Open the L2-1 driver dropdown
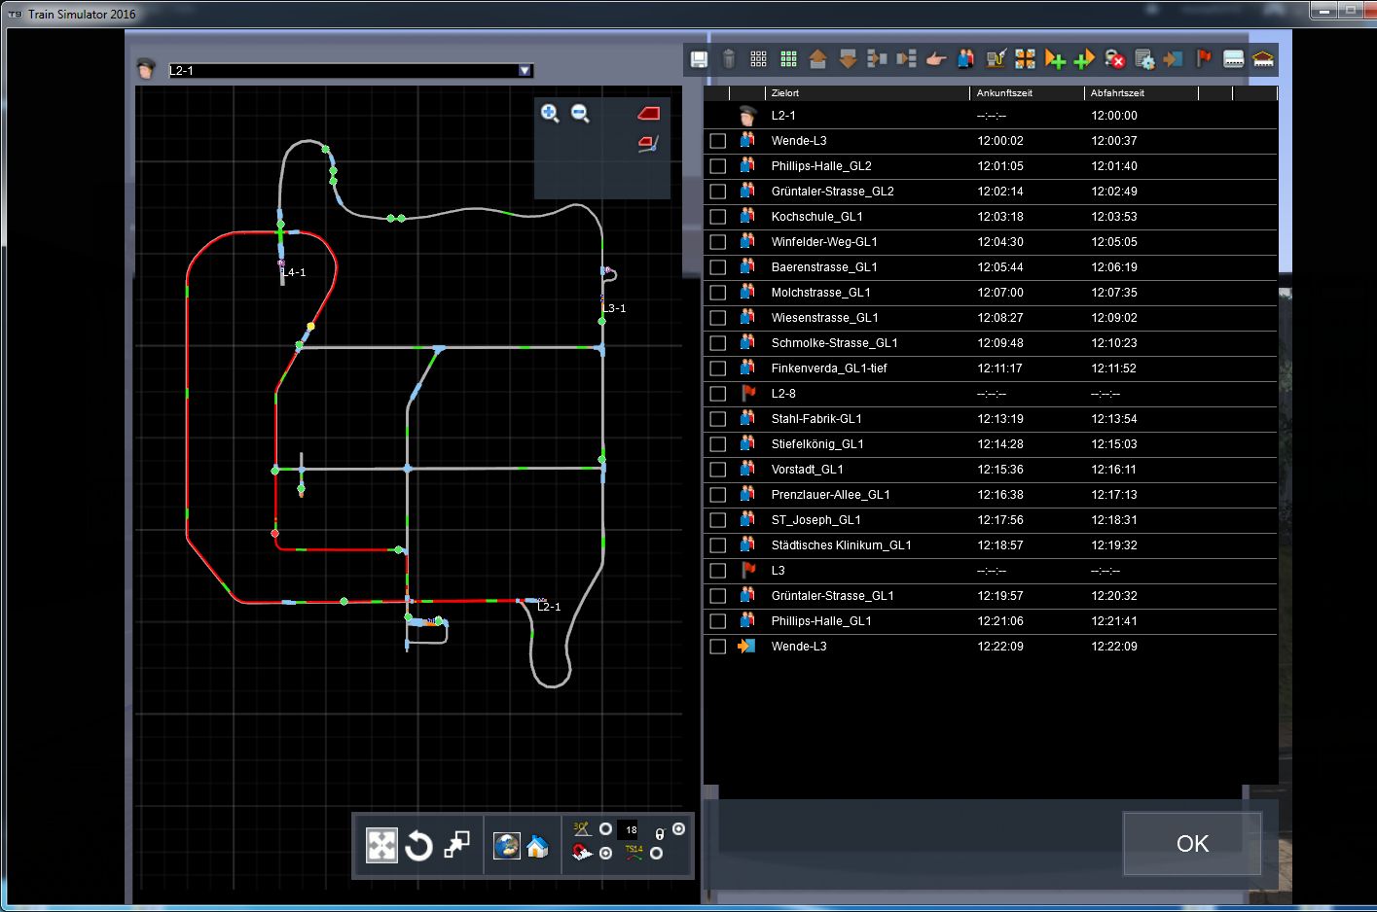This screenshot has height=912, width=1377. tap(525, 71)
